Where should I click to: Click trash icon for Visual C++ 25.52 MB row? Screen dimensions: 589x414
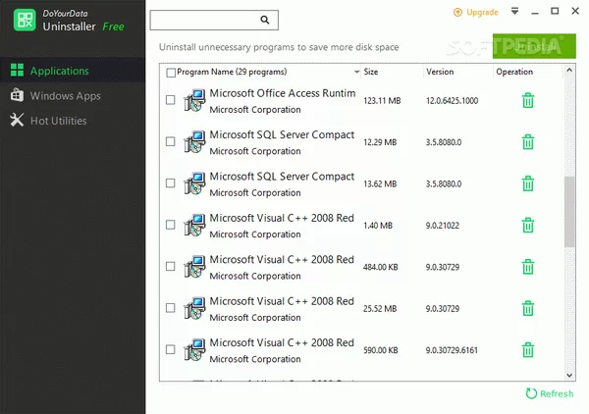(x=528, y=309)
